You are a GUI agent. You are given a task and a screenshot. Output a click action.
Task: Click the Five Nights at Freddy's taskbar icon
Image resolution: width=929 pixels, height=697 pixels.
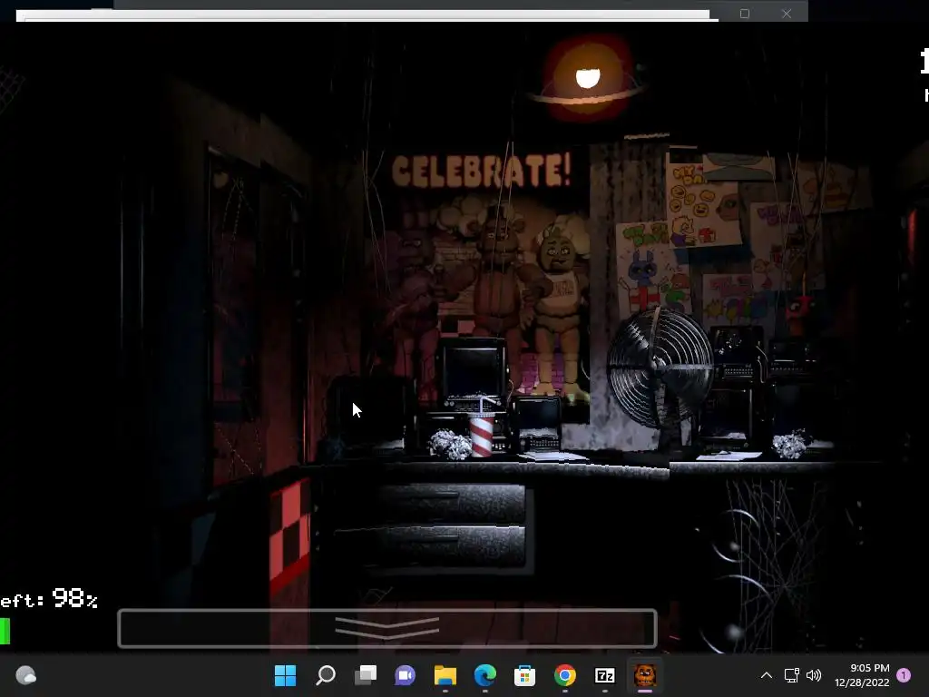tap(645, 675)
